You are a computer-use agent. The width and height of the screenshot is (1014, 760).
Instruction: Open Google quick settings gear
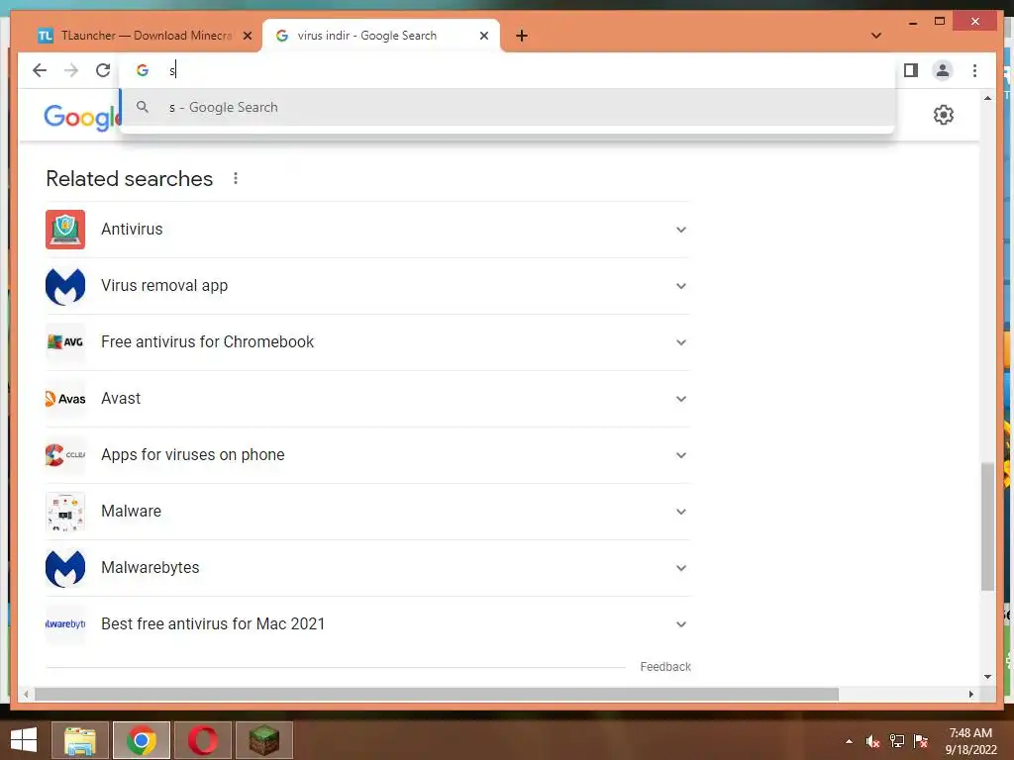tap(944, 115)
